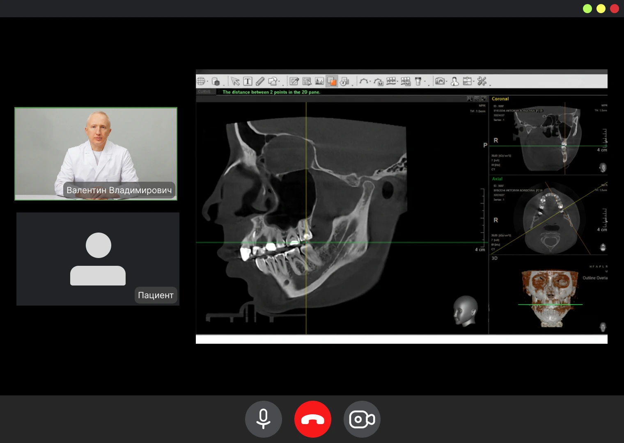This screenshot has height=443, width=624.
Task: Click the camera capture icon in toolbar
Action: [440, 81]
